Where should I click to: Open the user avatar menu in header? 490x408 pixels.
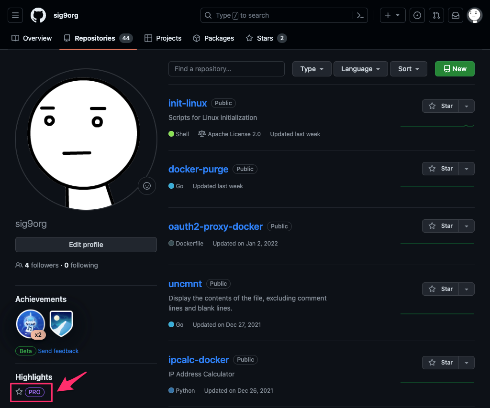pyautogui.click(x=474, y=15)
